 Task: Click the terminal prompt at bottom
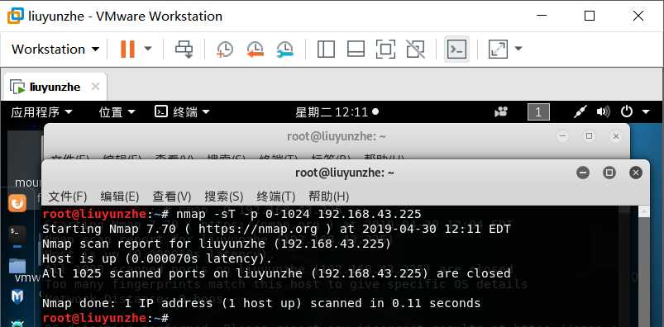(106, 318)
